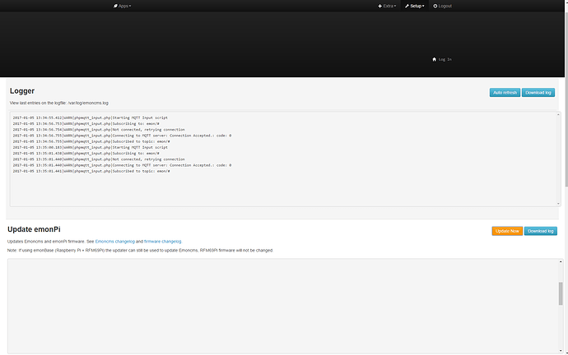Screen dimensions: 568x355
Task: Select log line timestamped 13:35:01.438
Action: [x=86, y=154]
